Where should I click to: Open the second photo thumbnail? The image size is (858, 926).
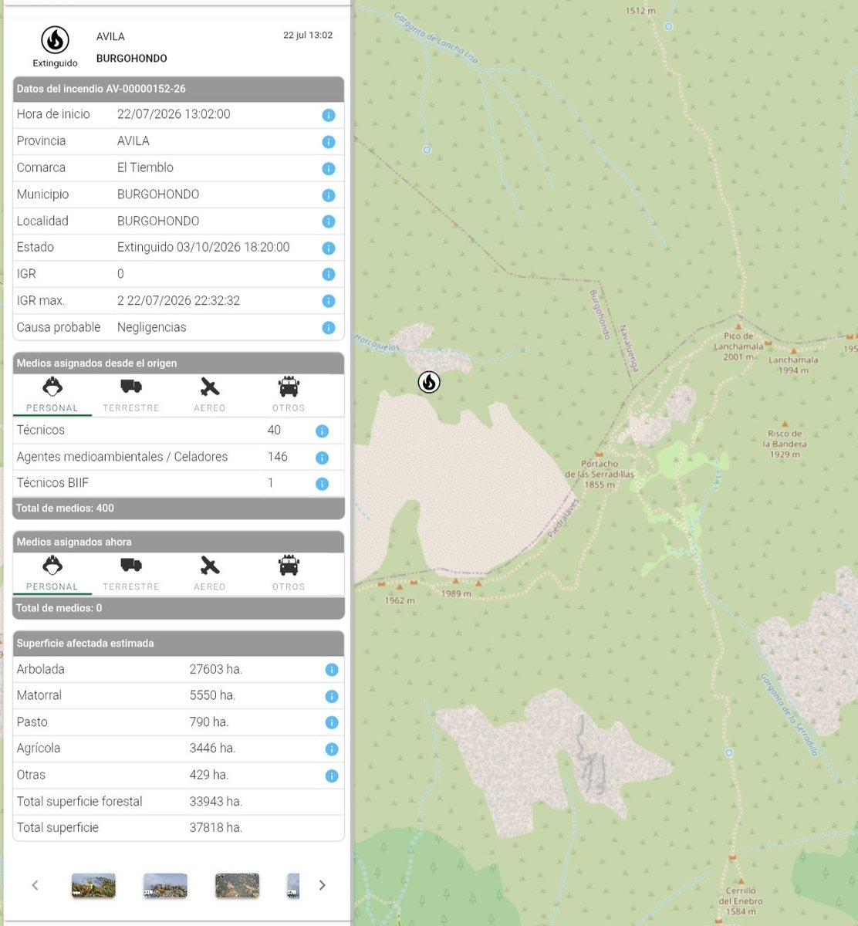tap(165, 885)
